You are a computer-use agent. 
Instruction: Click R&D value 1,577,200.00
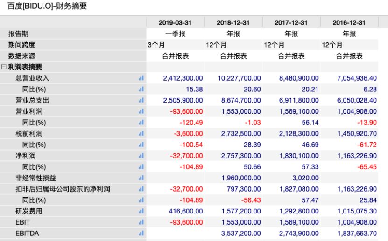[x=241, y=211]
